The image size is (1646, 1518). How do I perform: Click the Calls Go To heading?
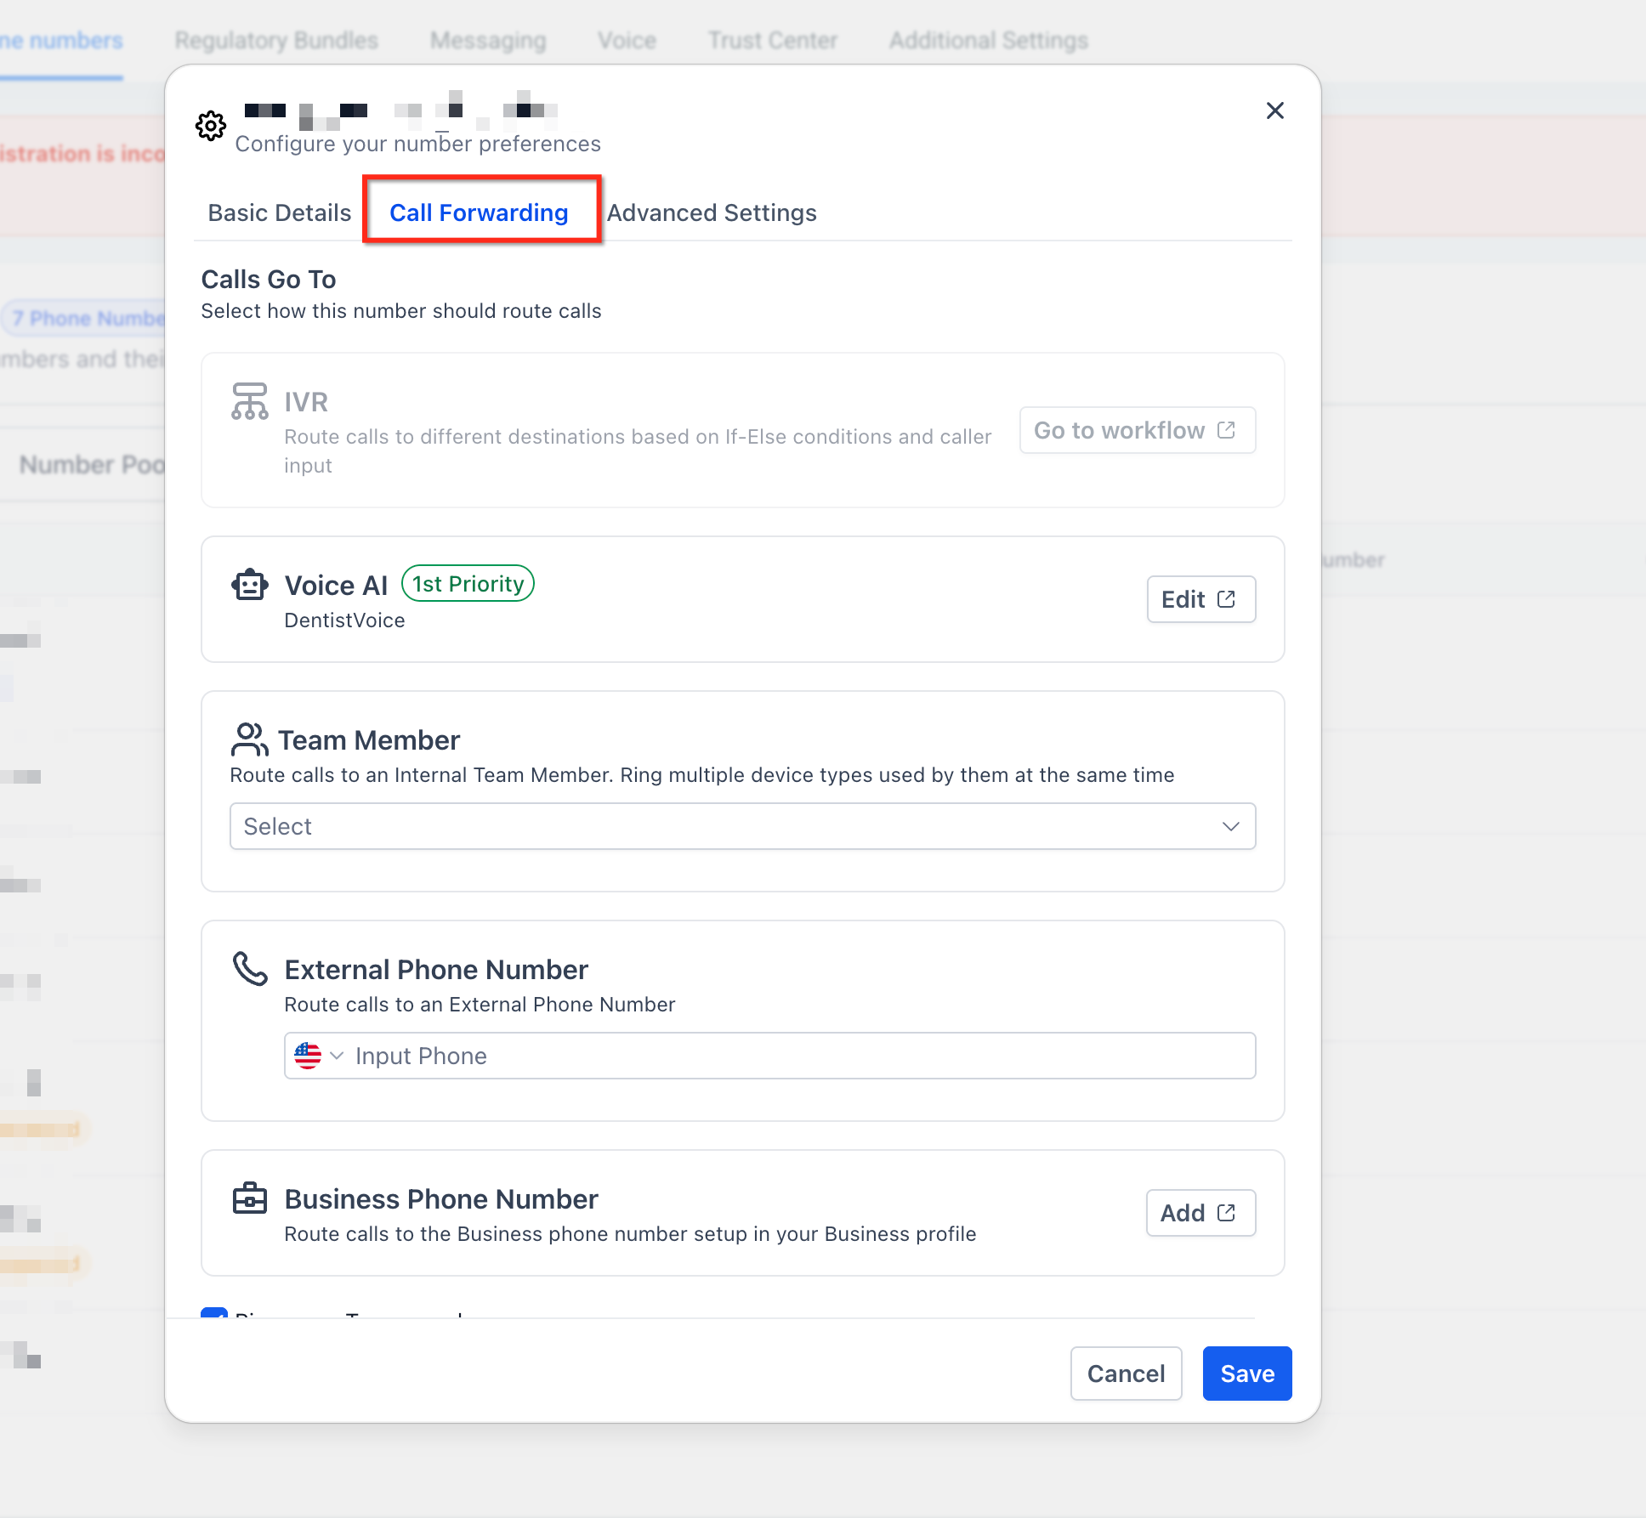tap(268, 279)
